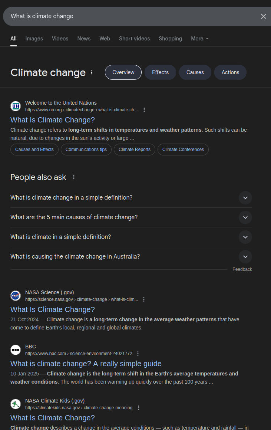Image resolution: width=271 pixels, height=430 pixels.
Task: Open the 'What Is Climate Change?' un.org link
Action: tap(52, 120)
